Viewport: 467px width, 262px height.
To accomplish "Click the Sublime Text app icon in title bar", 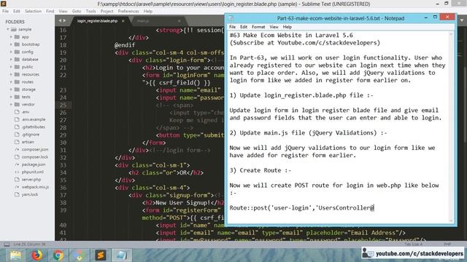I will (4, 4).
